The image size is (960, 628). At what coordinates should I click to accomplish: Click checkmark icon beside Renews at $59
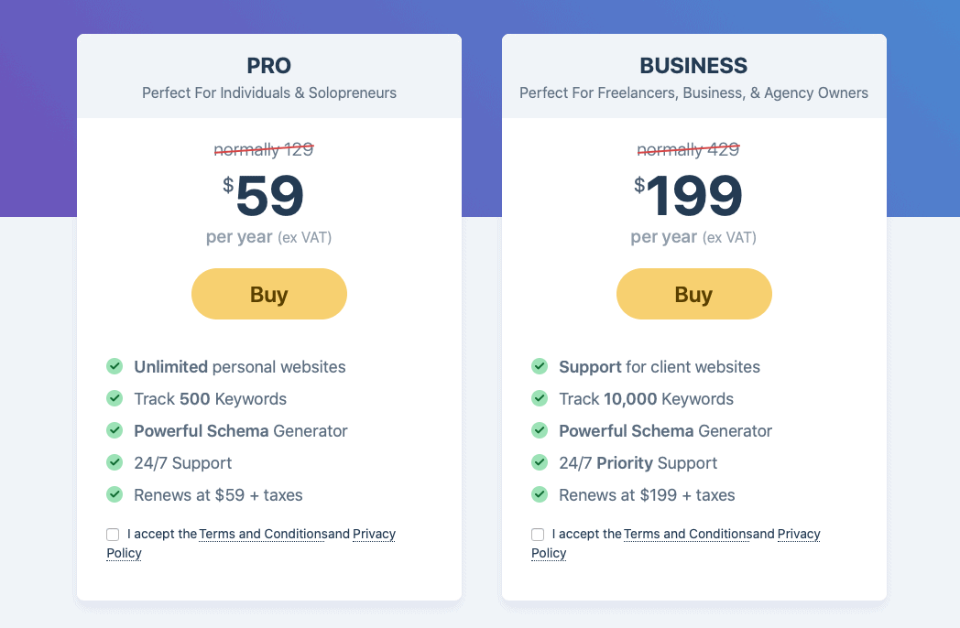tap(115, 494)
